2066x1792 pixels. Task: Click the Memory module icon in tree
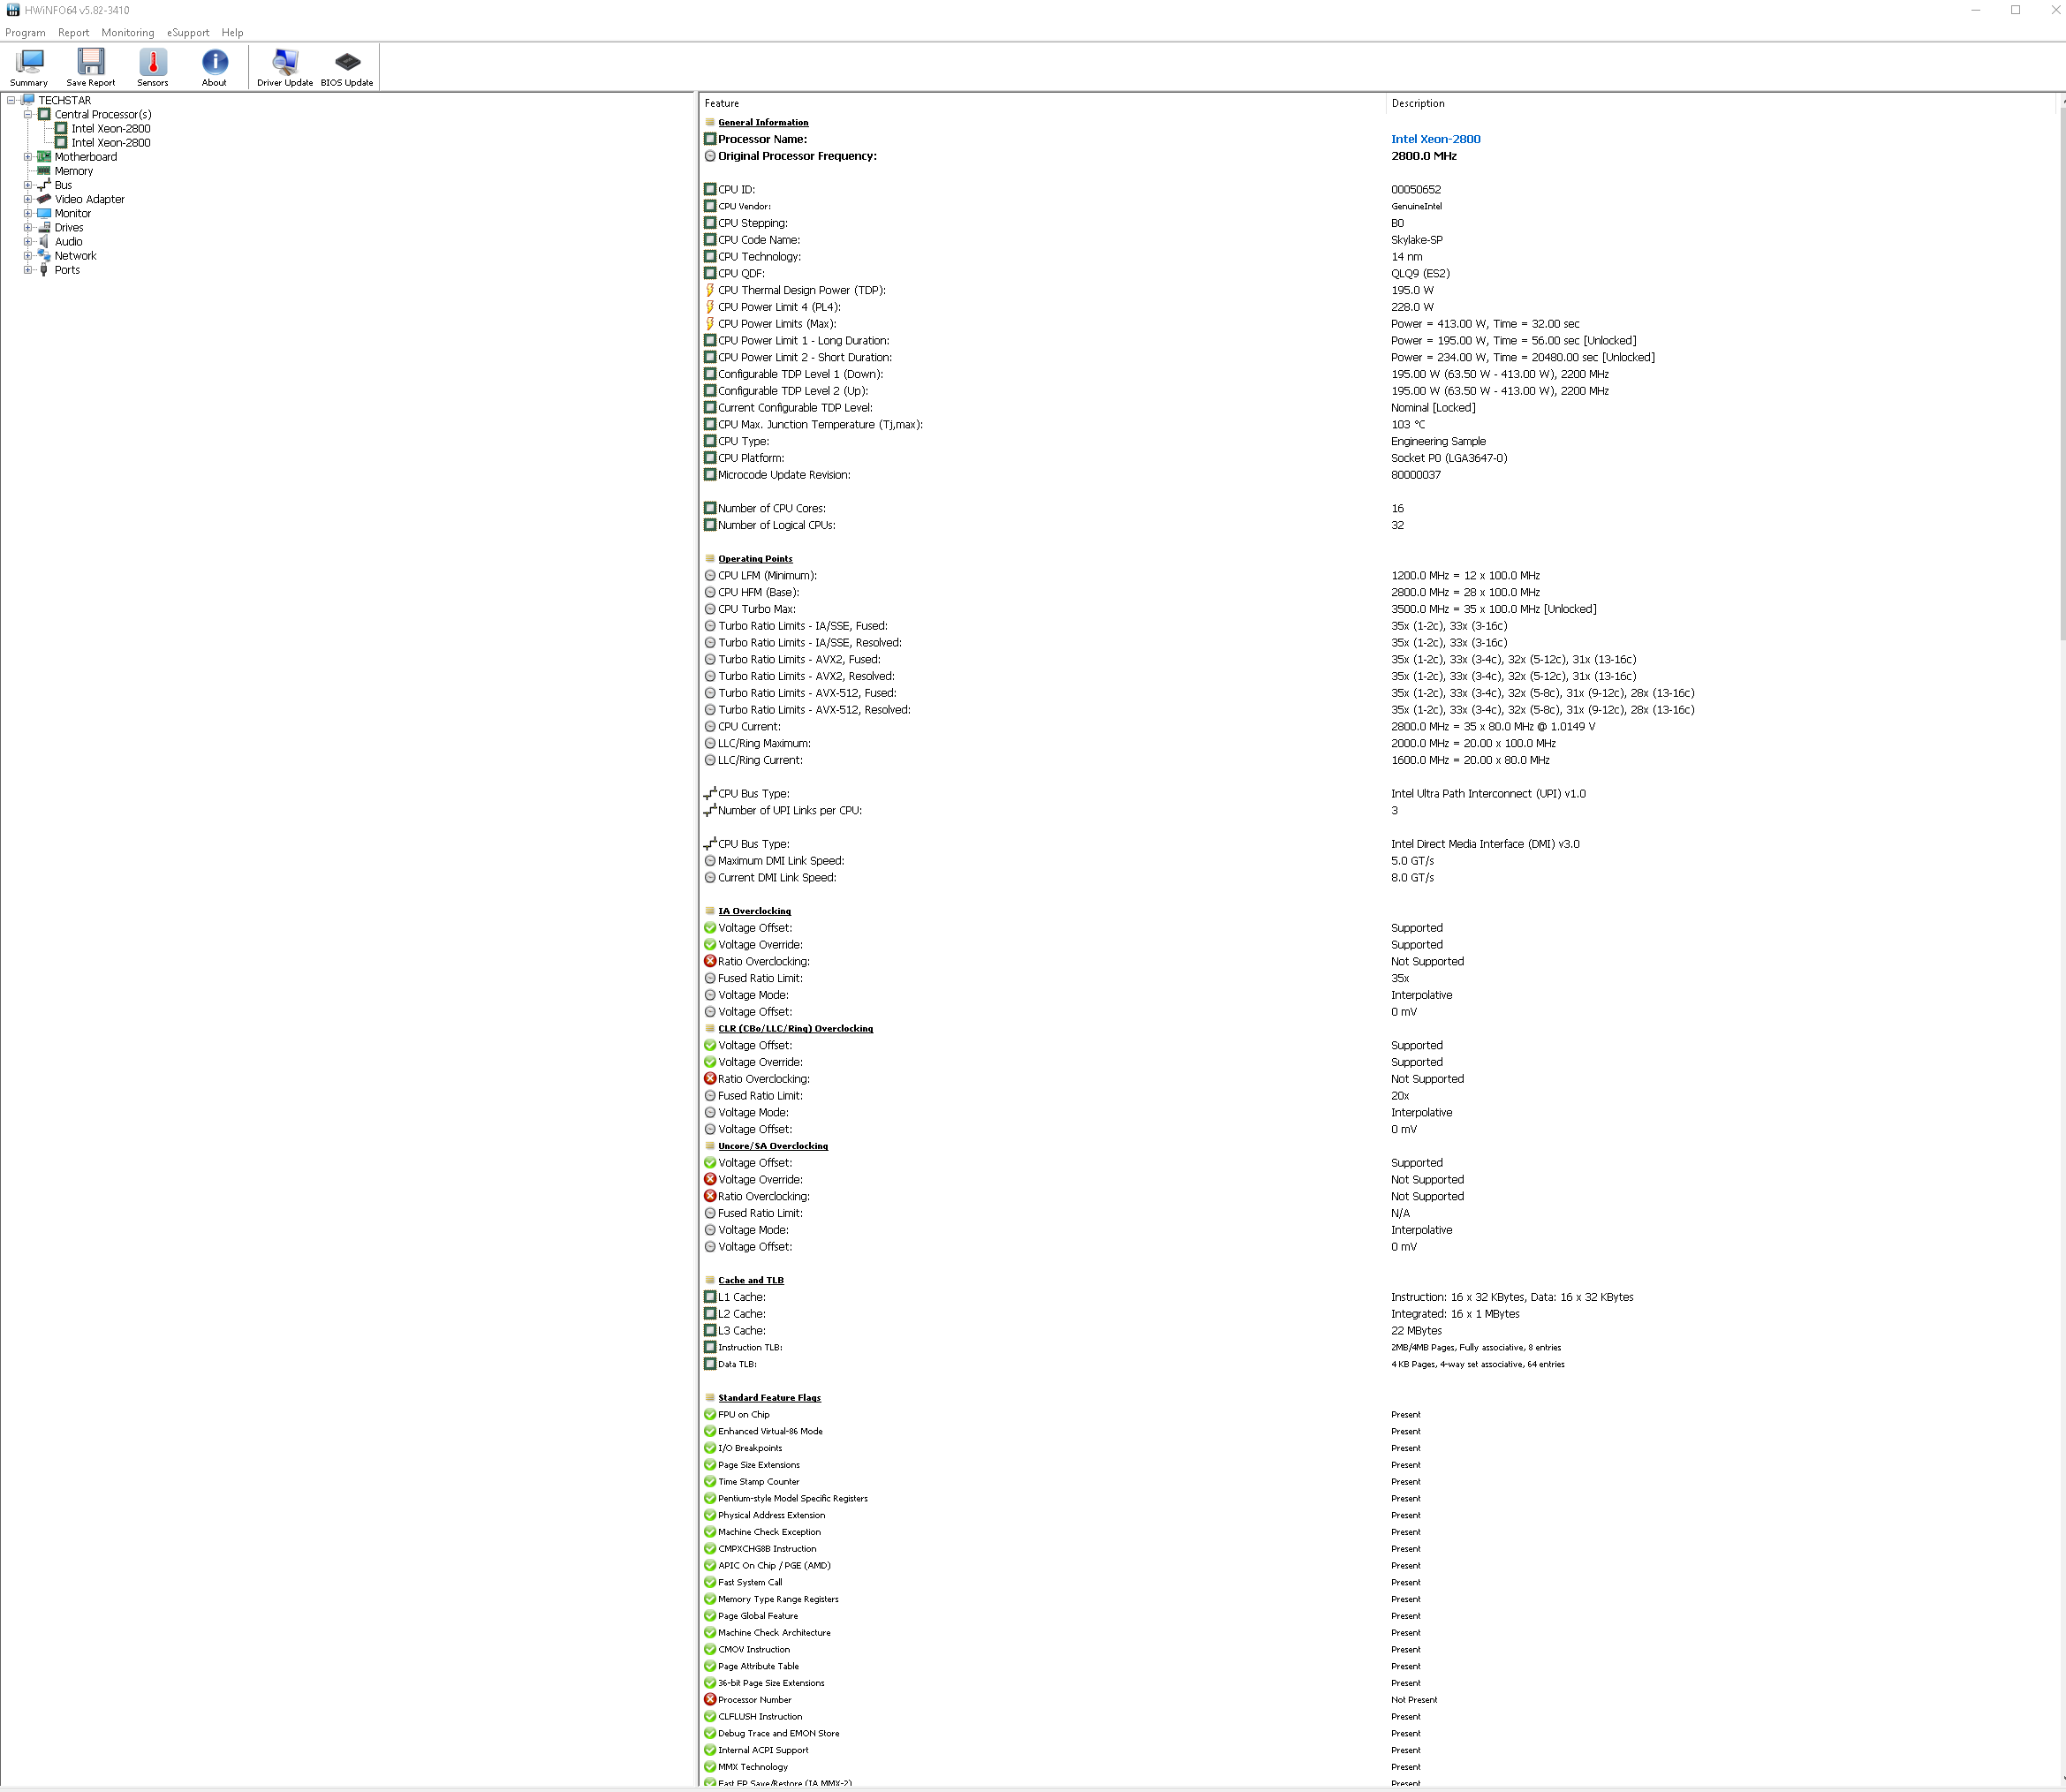pos(44,171)
